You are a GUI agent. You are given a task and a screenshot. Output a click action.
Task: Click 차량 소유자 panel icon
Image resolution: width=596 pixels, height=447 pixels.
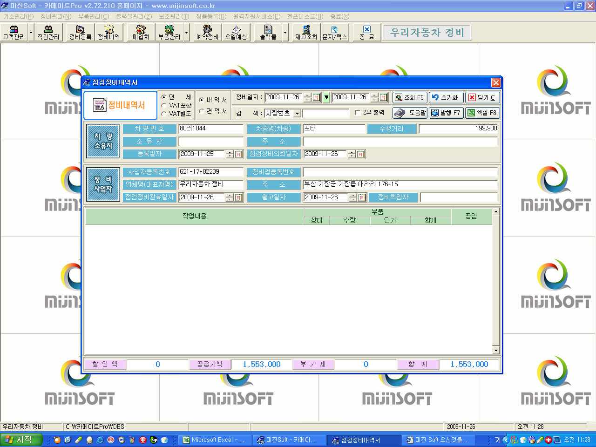[103, 141]
